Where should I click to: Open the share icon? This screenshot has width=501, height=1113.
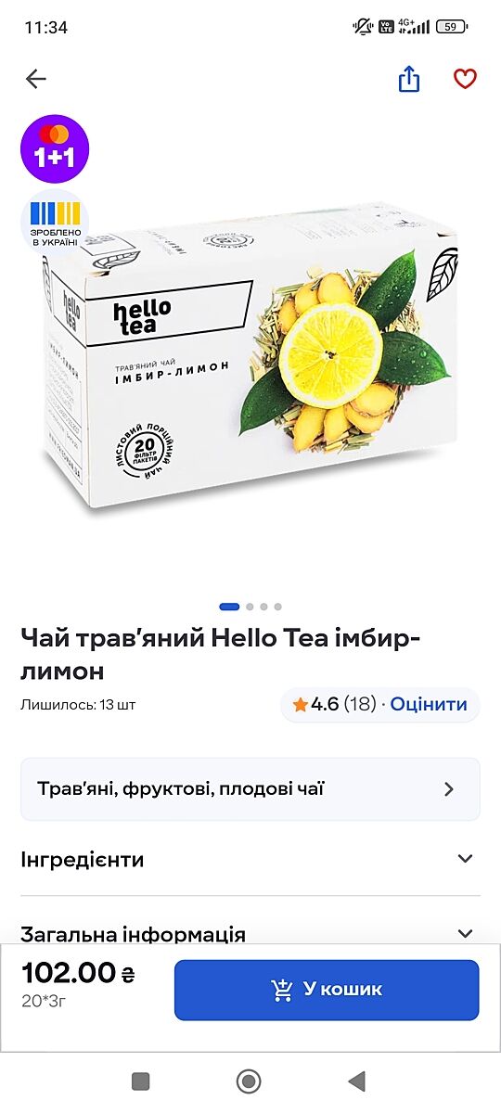pyautogui.click(x=409, y=80)
